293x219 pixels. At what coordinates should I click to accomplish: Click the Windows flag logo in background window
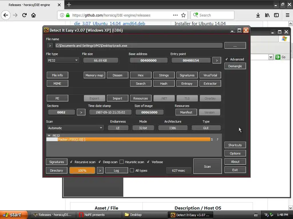(x=284, y=39)
